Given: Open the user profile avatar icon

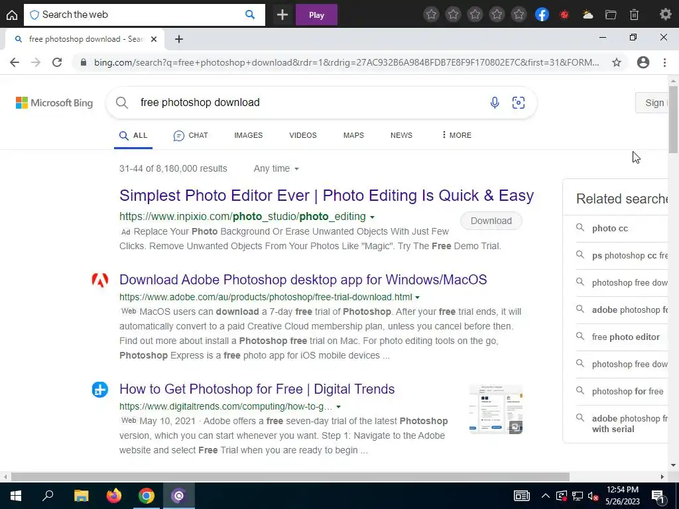Looking at the screenshot, I should (643, 62).
